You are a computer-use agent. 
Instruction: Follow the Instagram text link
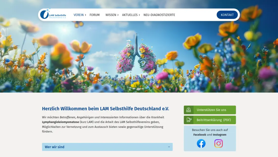[219, 135]
